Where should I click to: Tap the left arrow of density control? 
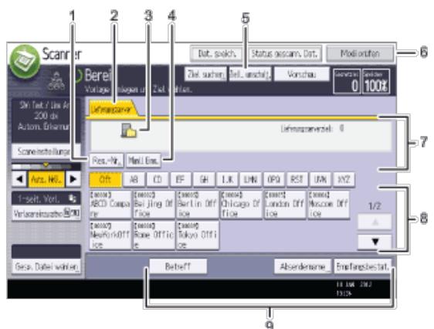19,179
